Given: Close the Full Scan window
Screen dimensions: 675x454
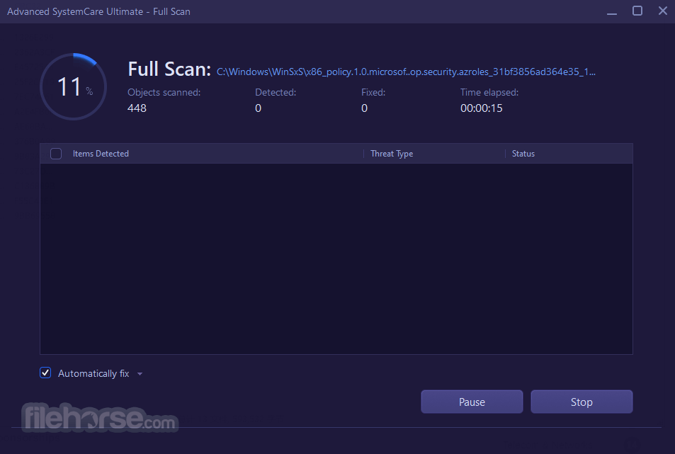Looking at the screenshot, I should pyautogui.click(x=662, y=11).
